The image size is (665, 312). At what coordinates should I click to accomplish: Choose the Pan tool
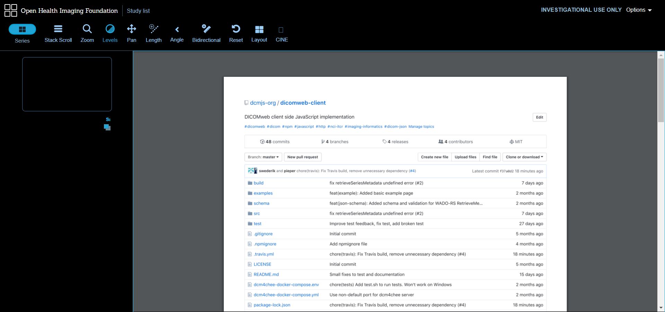[132, 34]
